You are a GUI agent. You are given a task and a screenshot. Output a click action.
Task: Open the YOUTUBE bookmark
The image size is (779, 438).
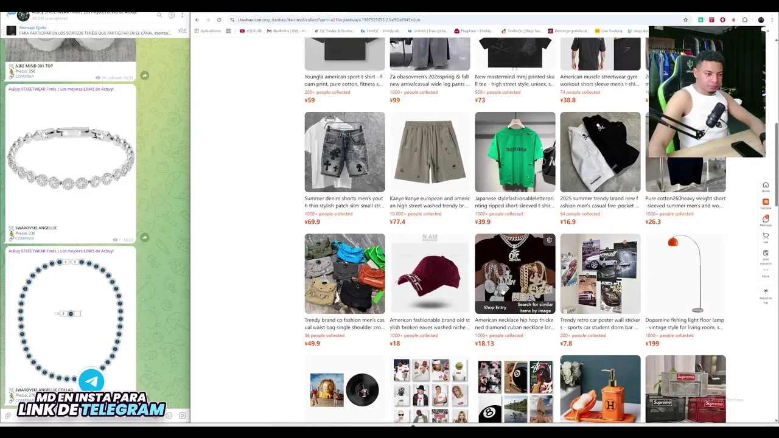251,31
